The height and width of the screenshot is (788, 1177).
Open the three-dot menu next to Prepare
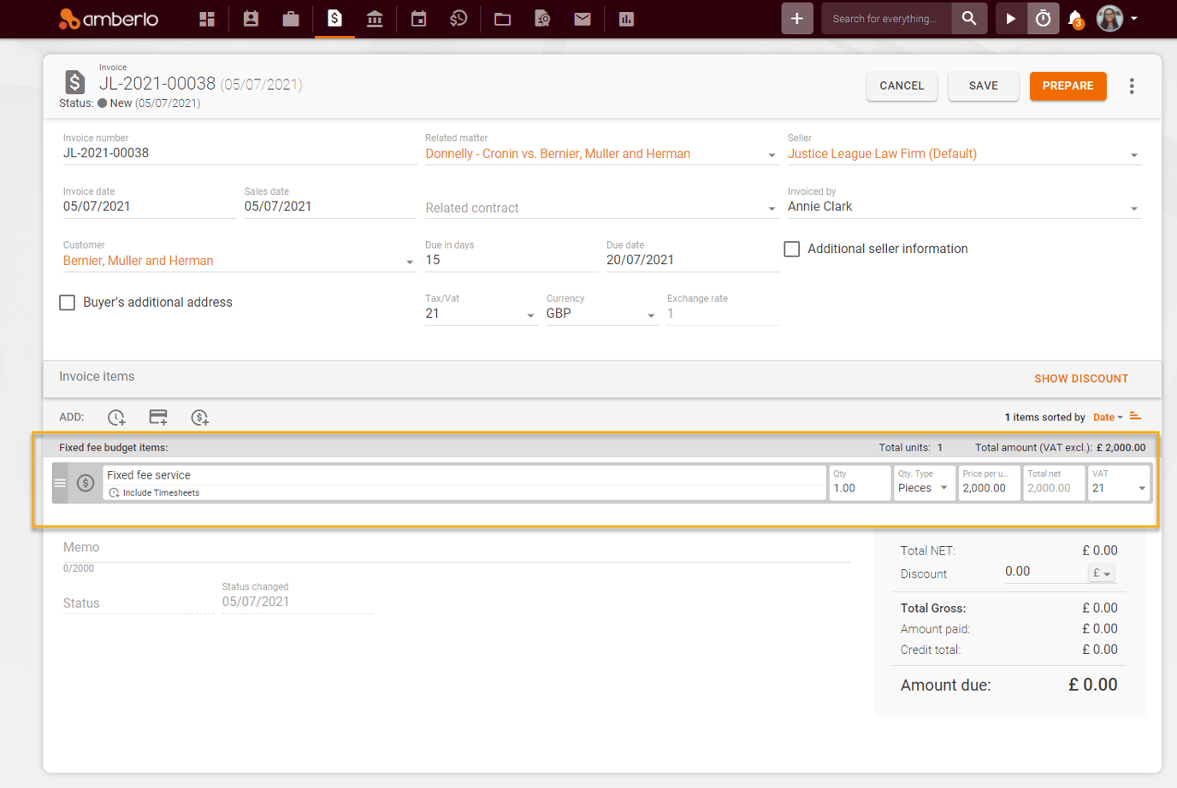(1132, 85)
